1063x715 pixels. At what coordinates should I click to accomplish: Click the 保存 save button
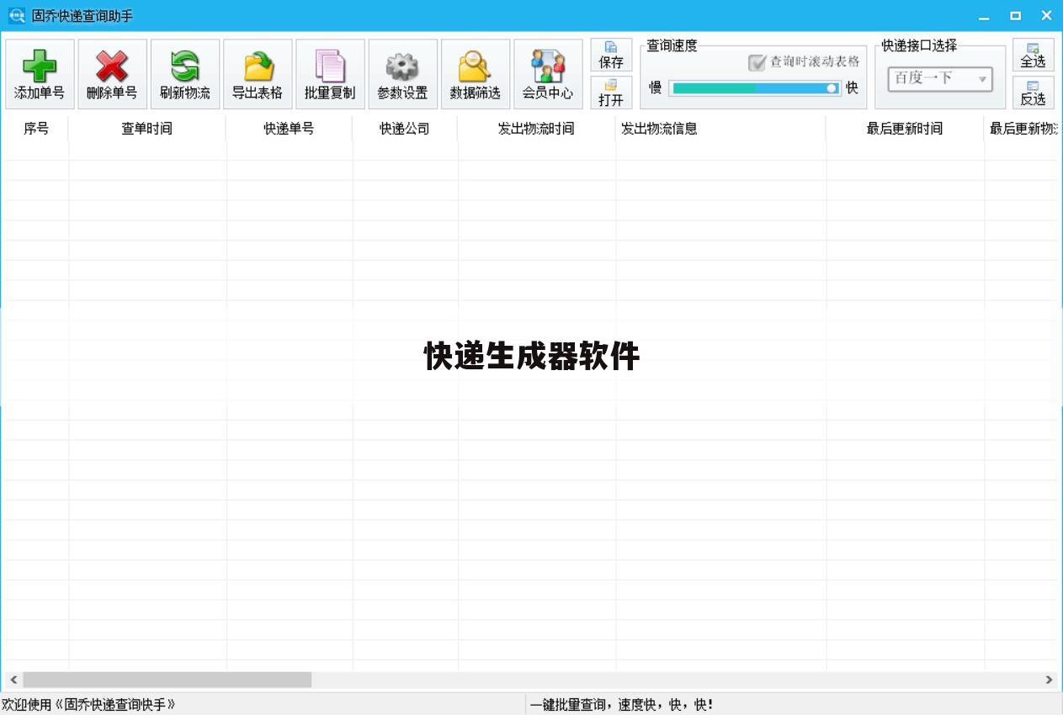[x=611, y=56]
